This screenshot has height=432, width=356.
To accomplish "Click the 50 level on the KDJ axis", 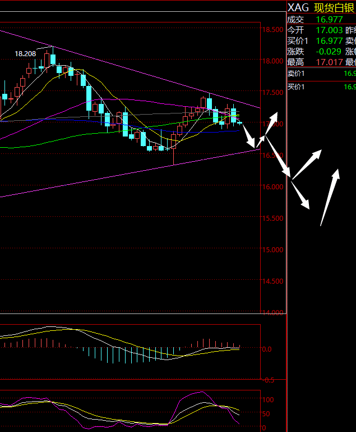I will (266, 414).
